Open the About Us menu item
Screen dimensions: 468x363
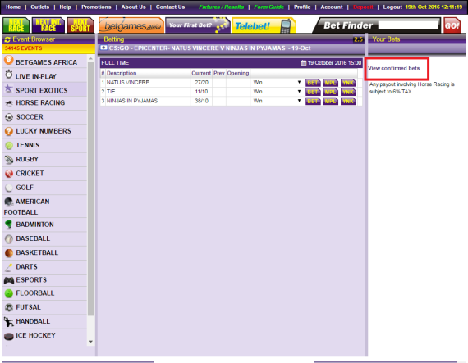pyautogui.click(x=133, y=7)
